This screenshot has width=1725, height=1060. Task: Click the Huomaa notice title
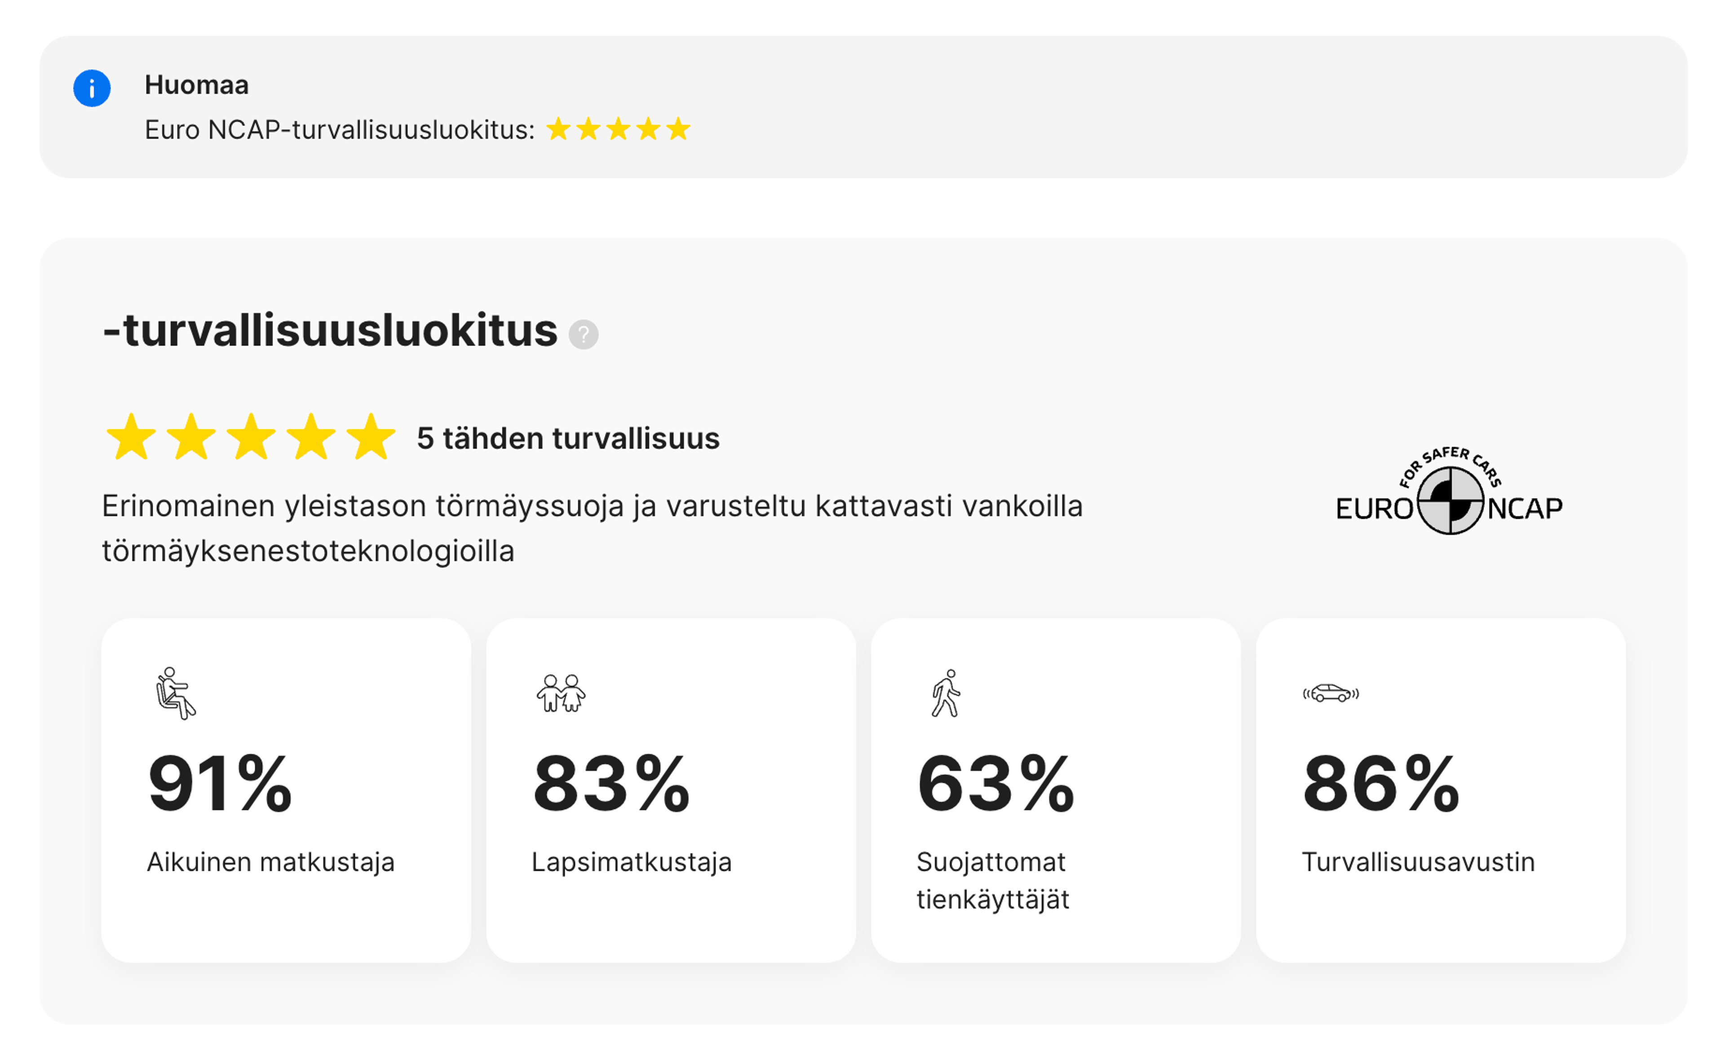coord(196,85)
